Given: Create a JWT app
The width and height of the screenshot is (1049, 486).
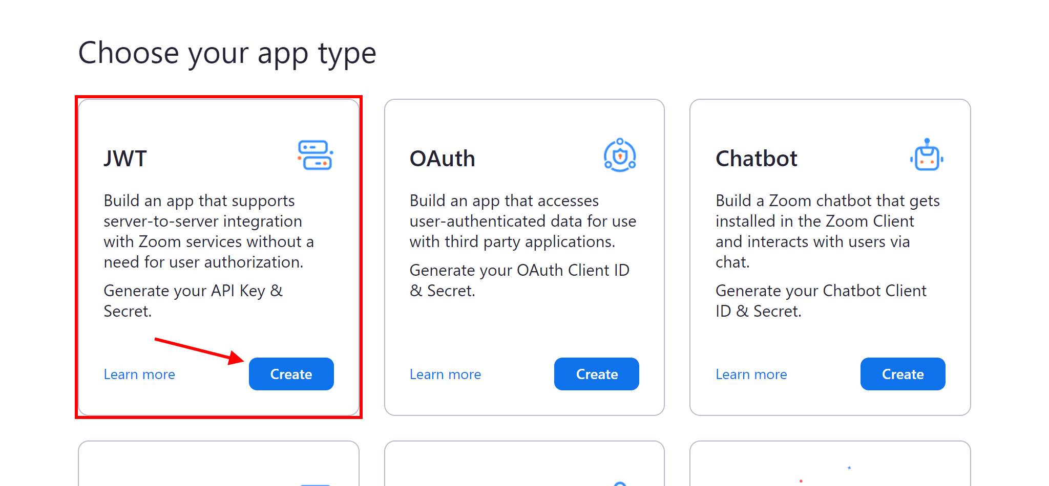Looking at the screenshot, I should click(x=291, y=374).
